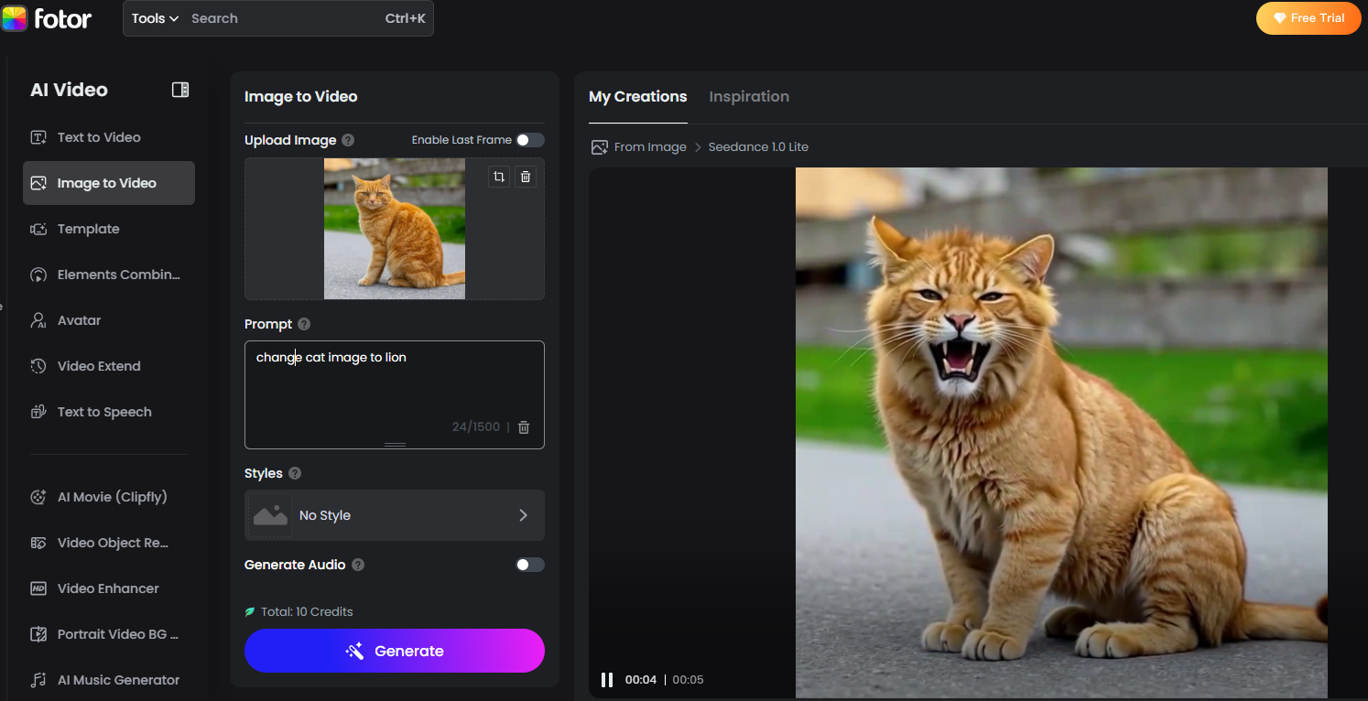
Task: Pause the generated video playback
Action: 606,680
